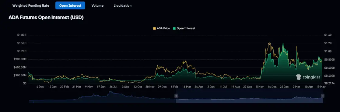Image resolution: width=340 pixels, height=112 pixels.
Task: Click the $900.00M left axis label
Action: click(20, 59)
